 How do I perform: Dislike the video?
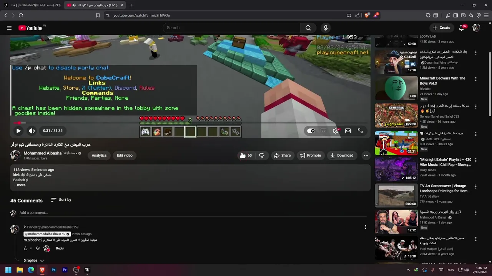[x=262, y=155]
